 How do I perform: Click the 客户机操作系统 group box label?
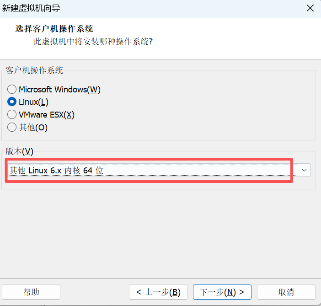[35, 70]
